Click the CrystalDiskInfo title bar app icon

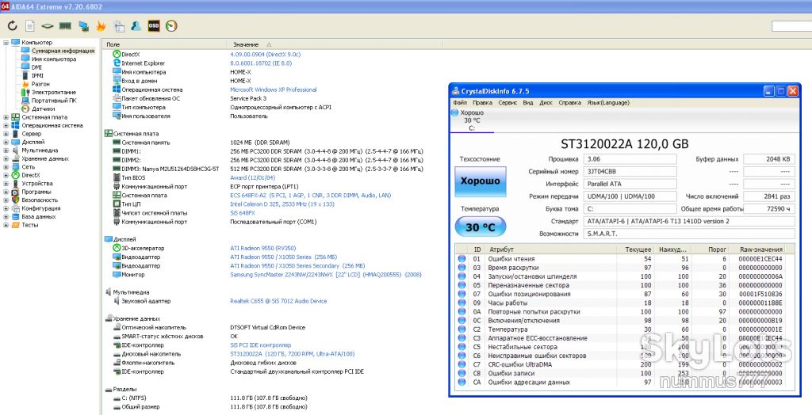pyautogui.click(x=454, y=91)
